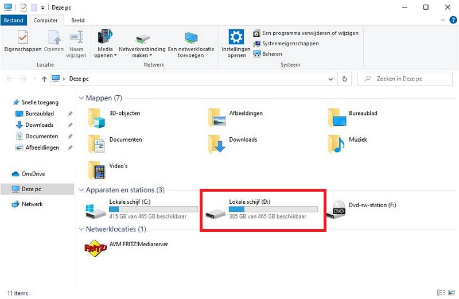Click the properties checkmark quick-access icon
This screenshot has width=459, height=299.
pos(24,7)
